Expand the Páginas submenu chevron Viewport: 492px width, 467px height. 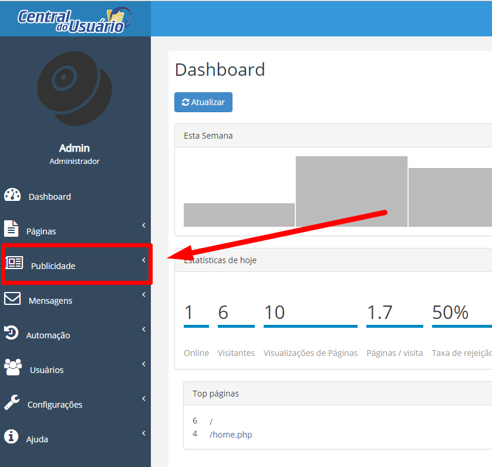click(144, 226)
